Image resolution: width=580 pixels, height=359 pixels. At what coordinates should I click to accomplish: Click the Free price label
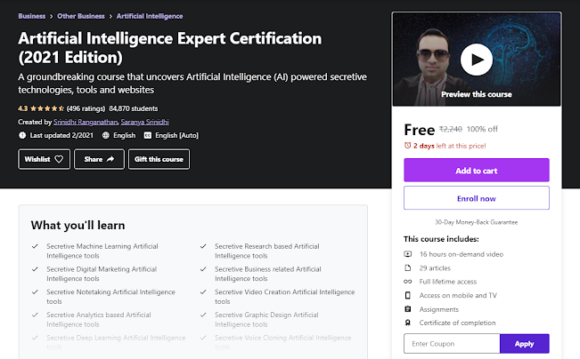click(419, 130)
